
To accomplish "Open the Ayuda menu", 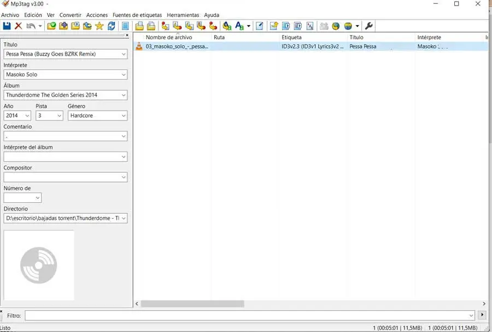I will point(212,15).
